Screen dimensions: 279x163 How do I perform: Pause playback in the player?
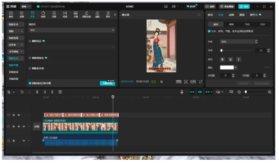pyautogui.click(x=162, y=82)
